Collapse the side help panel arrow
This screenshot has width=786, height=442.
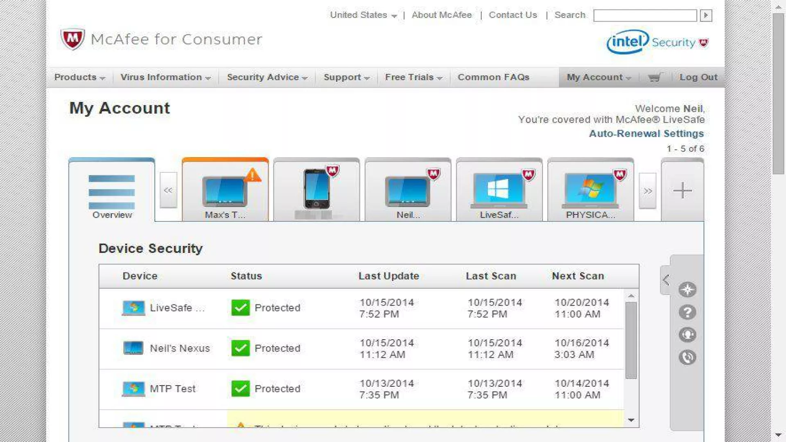click(x=666, y=280)
